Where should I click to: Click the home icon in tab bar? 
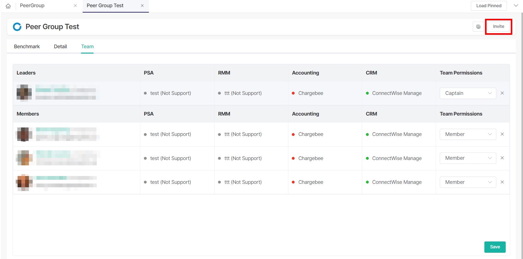(x=8, y=6)
